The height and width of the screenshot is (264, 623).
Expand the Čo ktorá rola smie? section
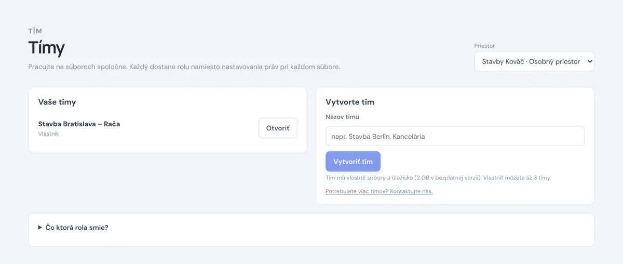[73, 227]
